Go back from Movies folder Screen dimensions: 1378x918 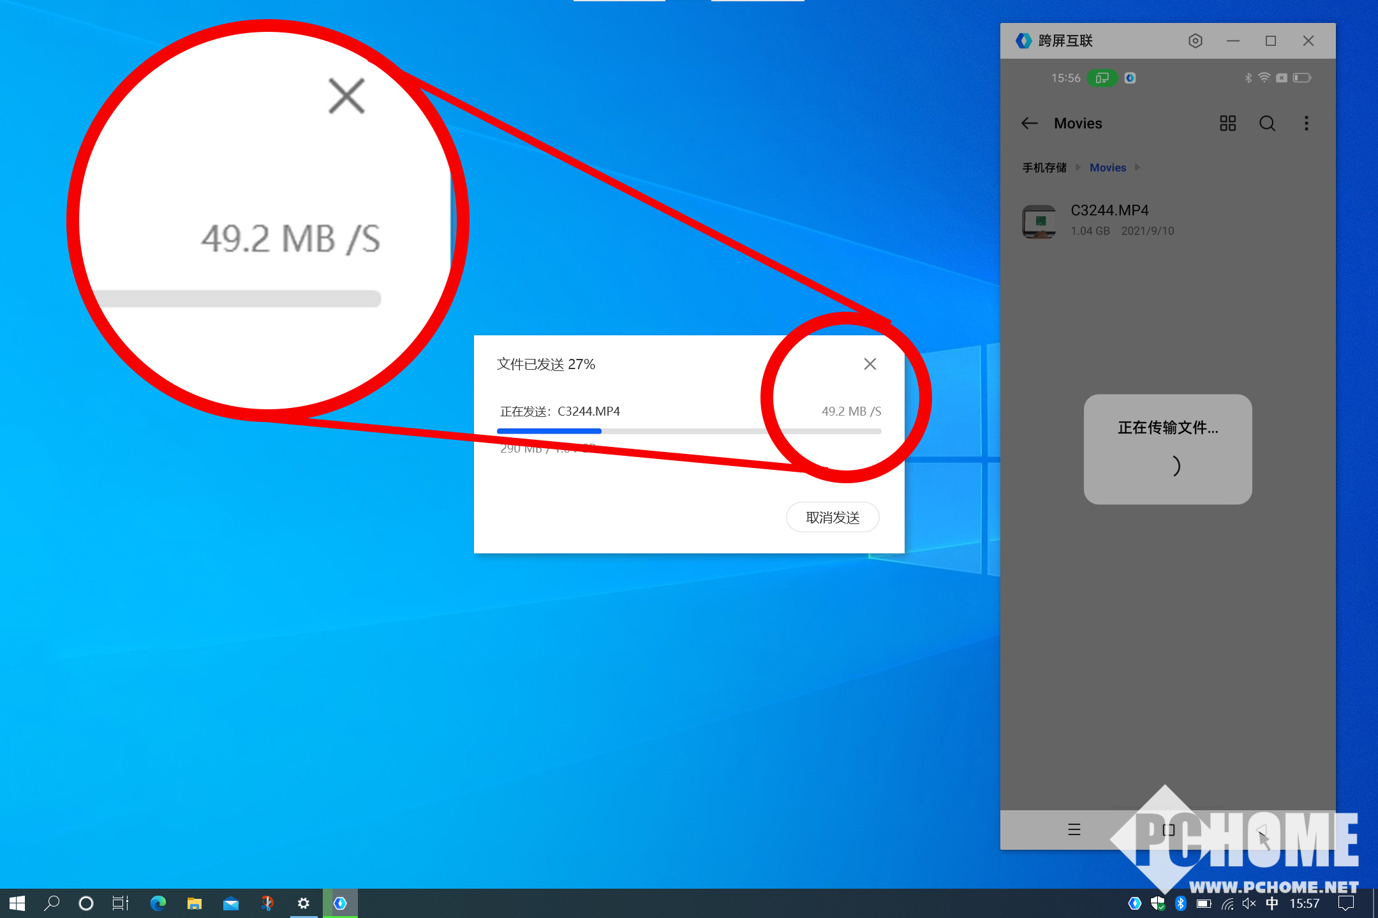tap(1030, 123)
